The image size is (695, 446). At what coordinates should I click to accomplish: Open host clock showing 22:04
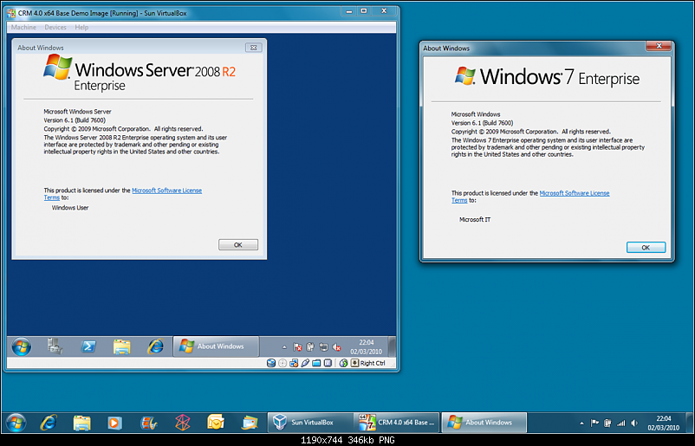pos(663,423)
